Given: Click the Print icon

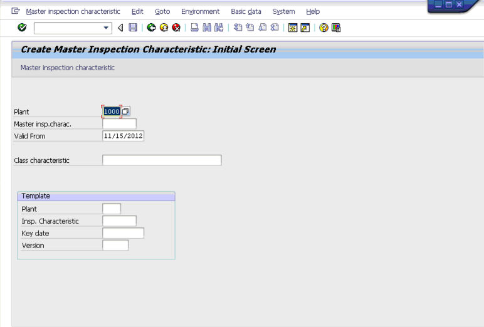Looking at the screenshot, I should click(x=194, y=28).
